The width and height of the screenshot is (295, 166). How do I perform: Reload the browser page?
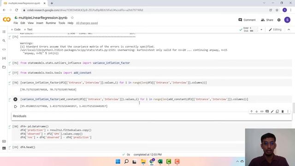tap(17, 10)
